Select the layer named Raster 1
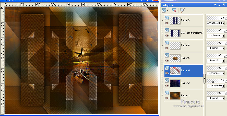Viewport: 227px width, 116px height. tap(185, 96)
